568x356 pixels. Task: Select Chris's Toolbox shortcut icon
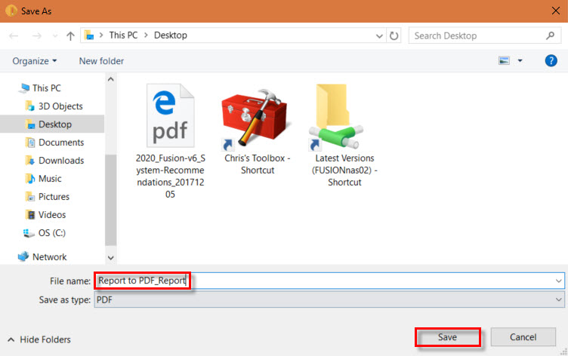click(255, 119)
